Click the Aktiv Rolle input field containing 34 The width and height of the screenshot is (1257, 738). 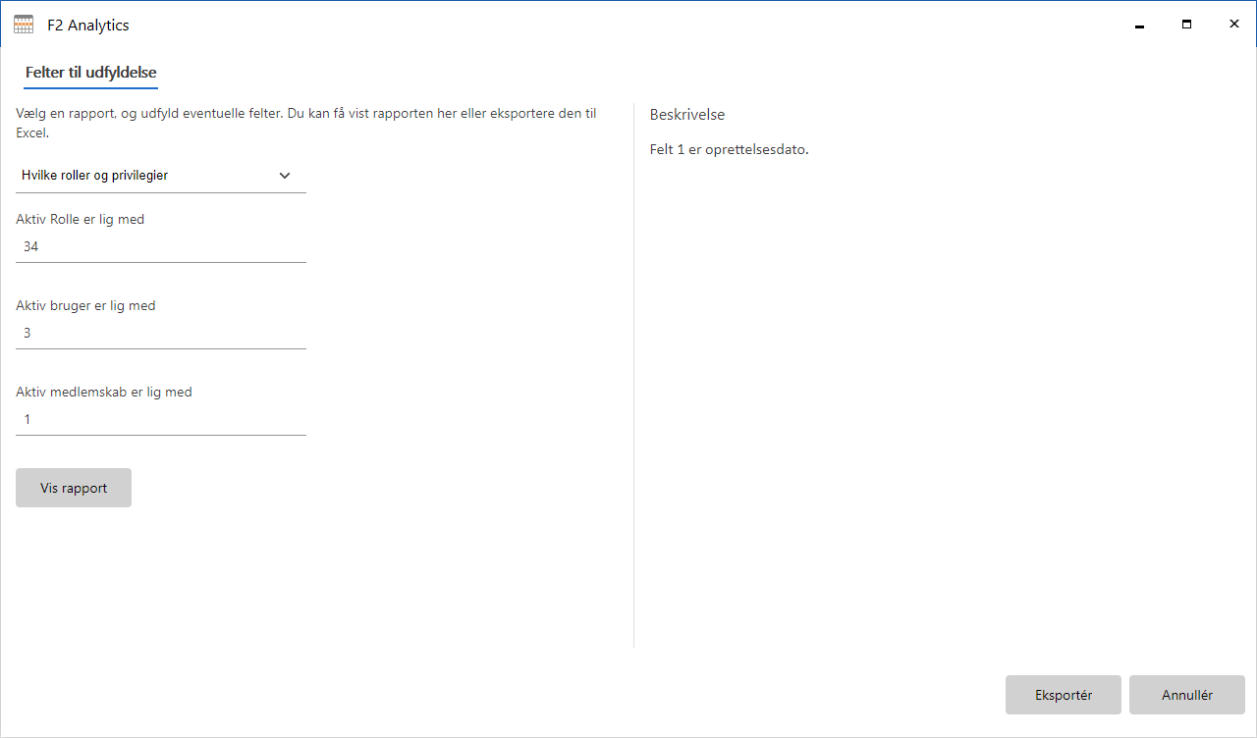[x=160, y=247]
